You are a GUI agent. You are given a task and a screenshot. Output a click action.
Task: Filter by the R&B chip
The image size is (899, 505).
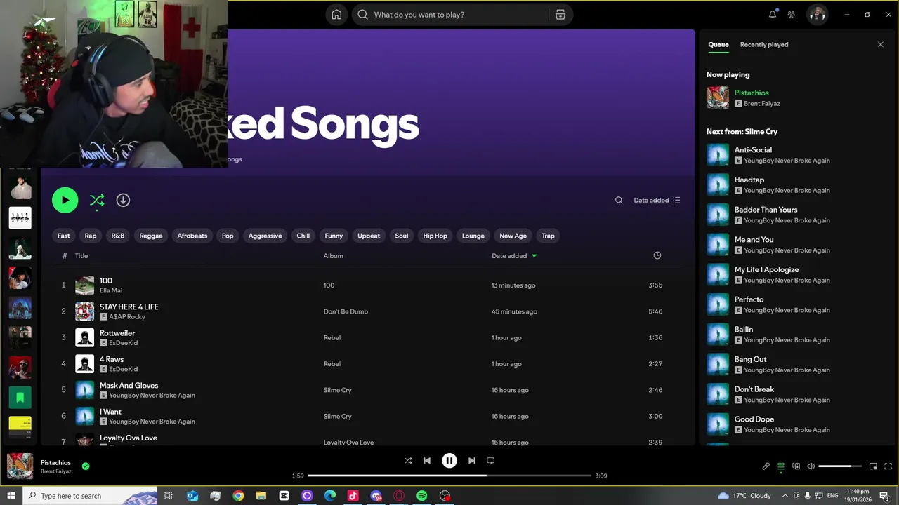pyautogui.click(x=118, y=236)
